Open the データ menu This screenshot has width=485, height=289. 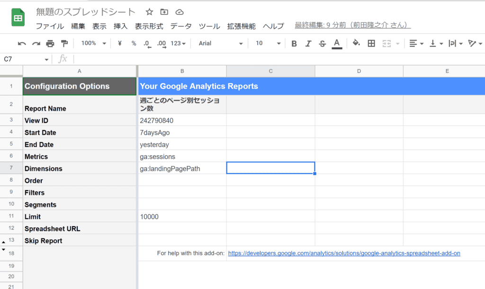click(x=181, y=26)
